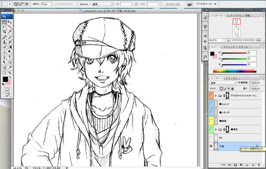Change the screen mode button

point(7,95)
